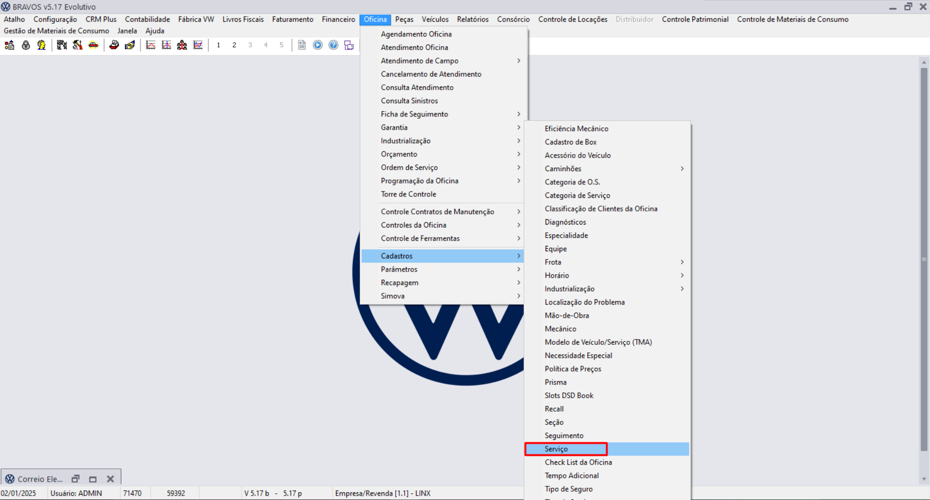Click the multicolor line graph toolbar icon
The width and height of the screenshot is (930, 500).
coord(198,45)
